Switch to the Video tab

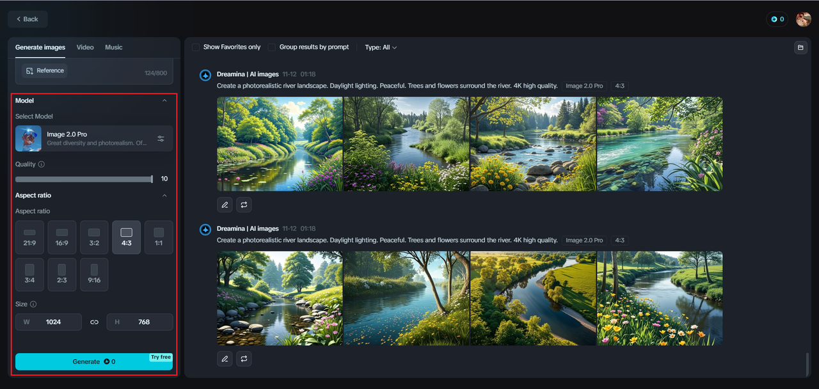coord(85,47)
